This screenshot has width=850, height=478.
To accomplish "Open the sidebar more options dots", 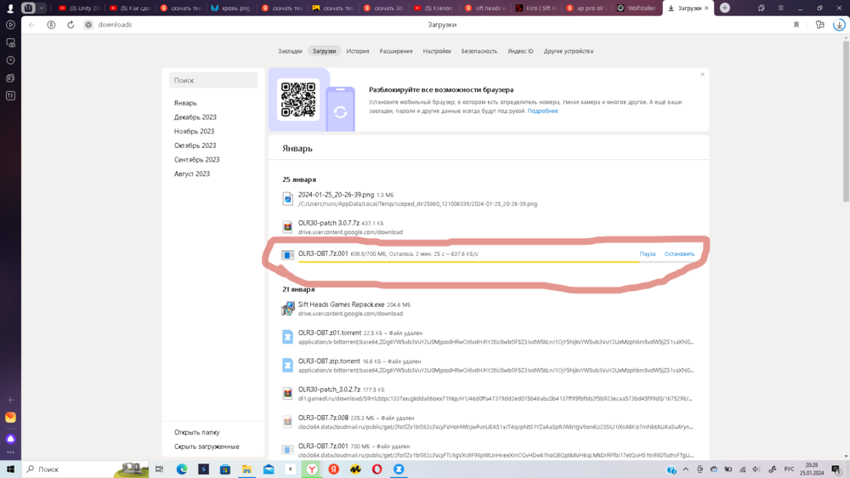I will click(10, 452).
